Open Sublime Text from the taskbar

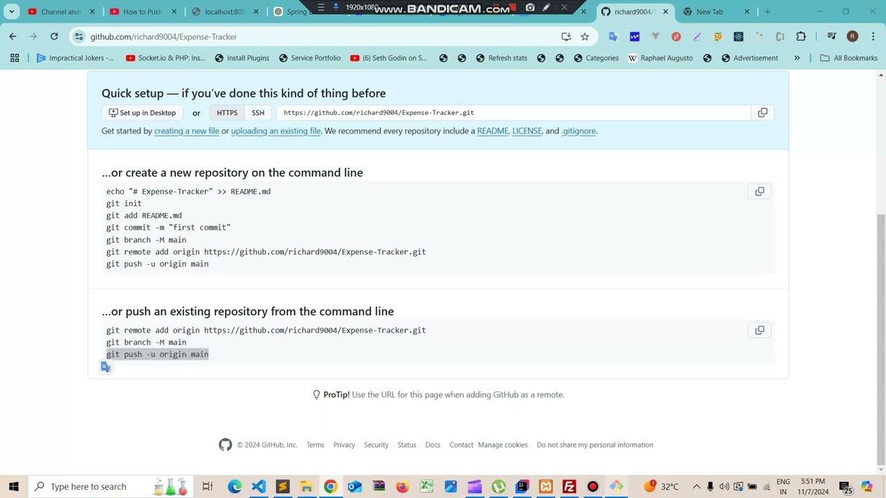point(282,486)
